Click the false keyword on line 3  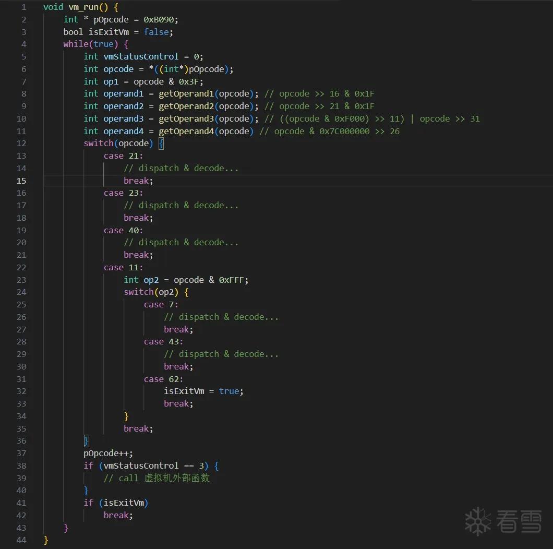tap(156, 32)
